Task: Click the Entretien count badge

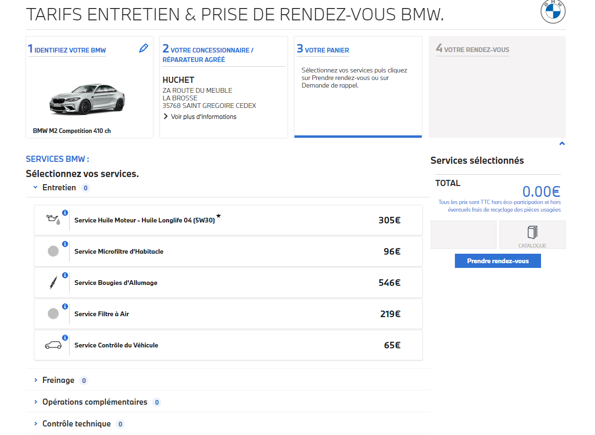Action: click(86, 188)
